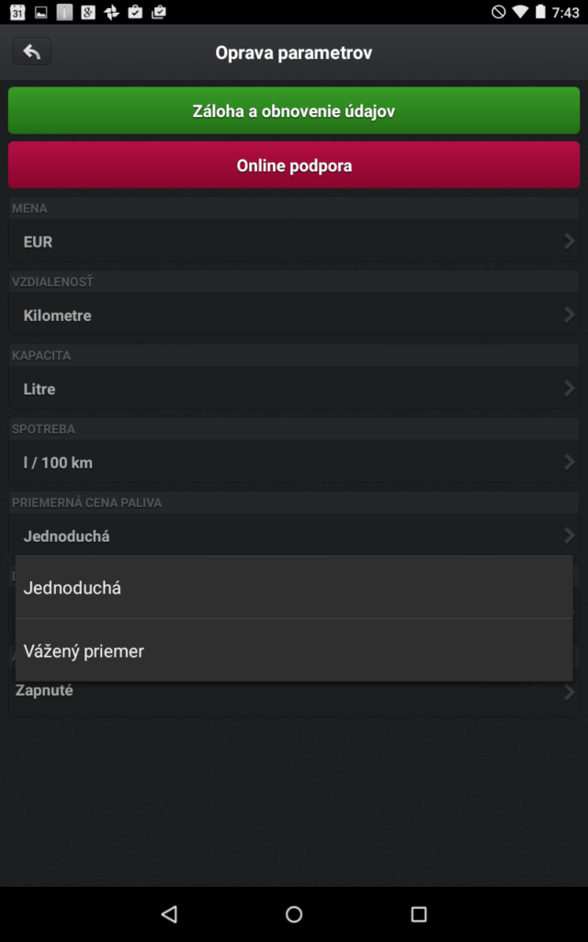Tap the pinwheel Photos notification icon
Screen dimensions: 588x942
(111, 12)
